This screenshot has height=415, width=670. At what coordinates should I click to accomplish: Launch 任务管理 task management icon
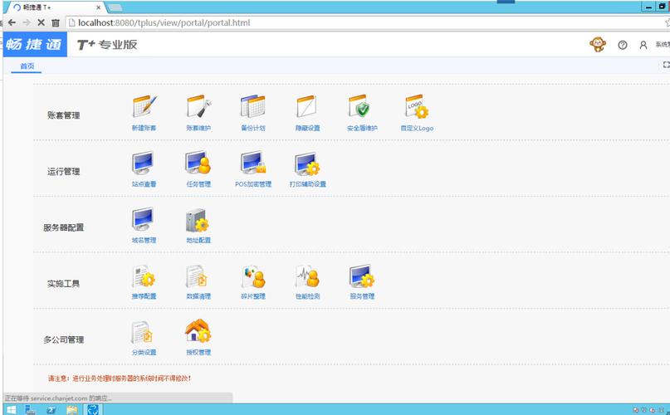[x=198, y=164]
